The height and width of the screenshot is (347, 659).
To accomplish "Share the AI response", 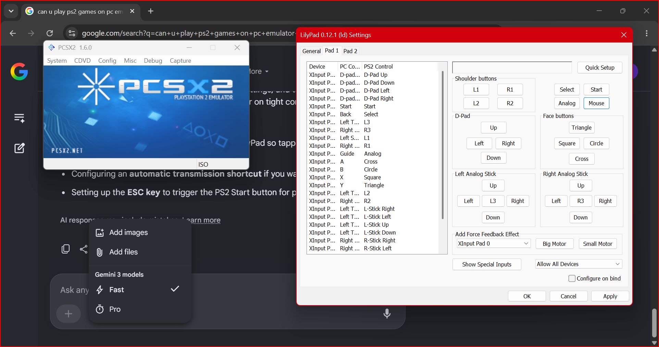I will click(84, 249).
